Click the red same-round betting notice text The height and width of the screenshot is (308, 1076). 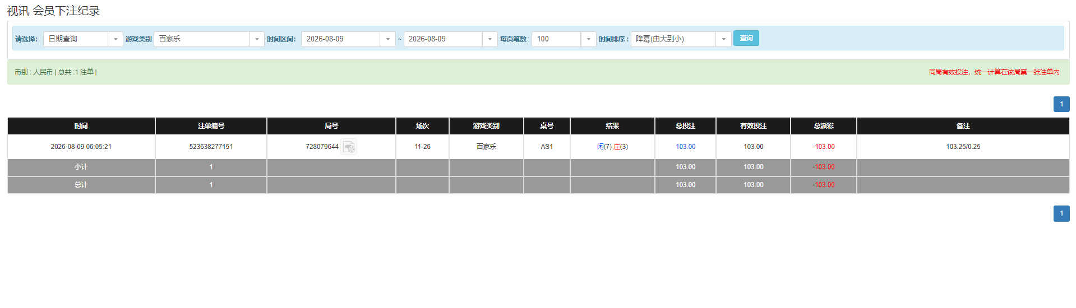pyautogui.click(x=994, y=72)
